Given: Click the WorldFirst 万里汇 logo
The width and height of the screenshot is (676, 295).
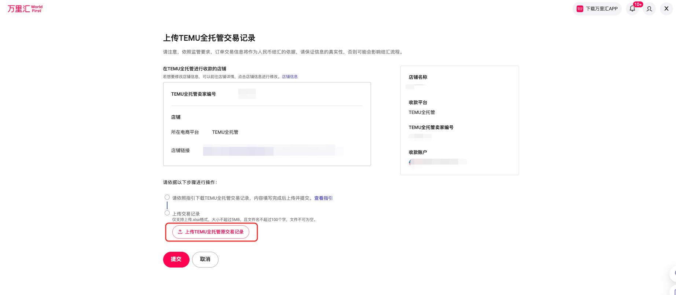Looking at the screenshot, I should 25,8.
